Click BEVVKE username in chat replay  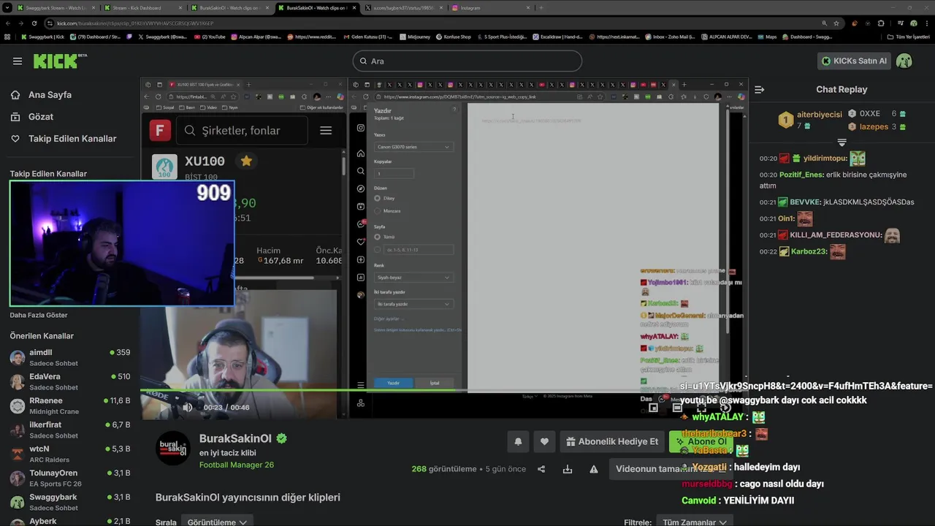pos(805,202)
